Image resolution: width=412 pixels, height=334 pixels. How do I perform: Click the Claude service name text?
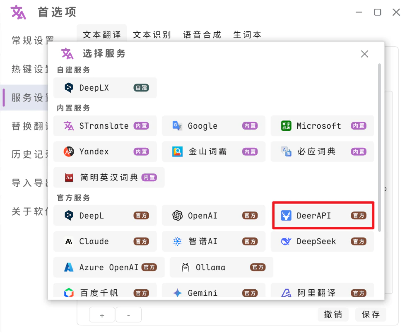(94, 241)
